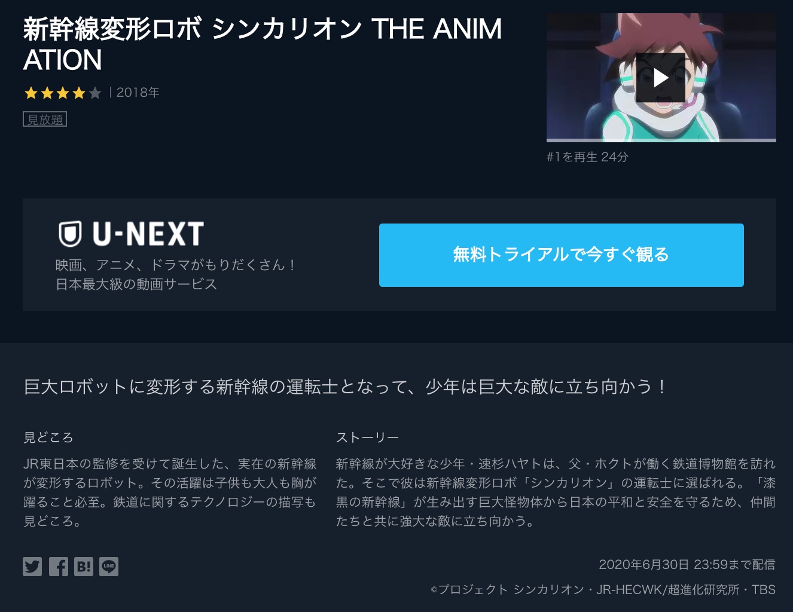Click the 日本最大級の動画サービス tagline

(136, 284)
